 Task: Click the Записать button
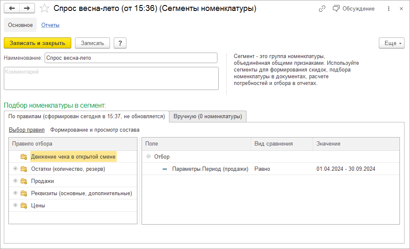coord(92,42)
